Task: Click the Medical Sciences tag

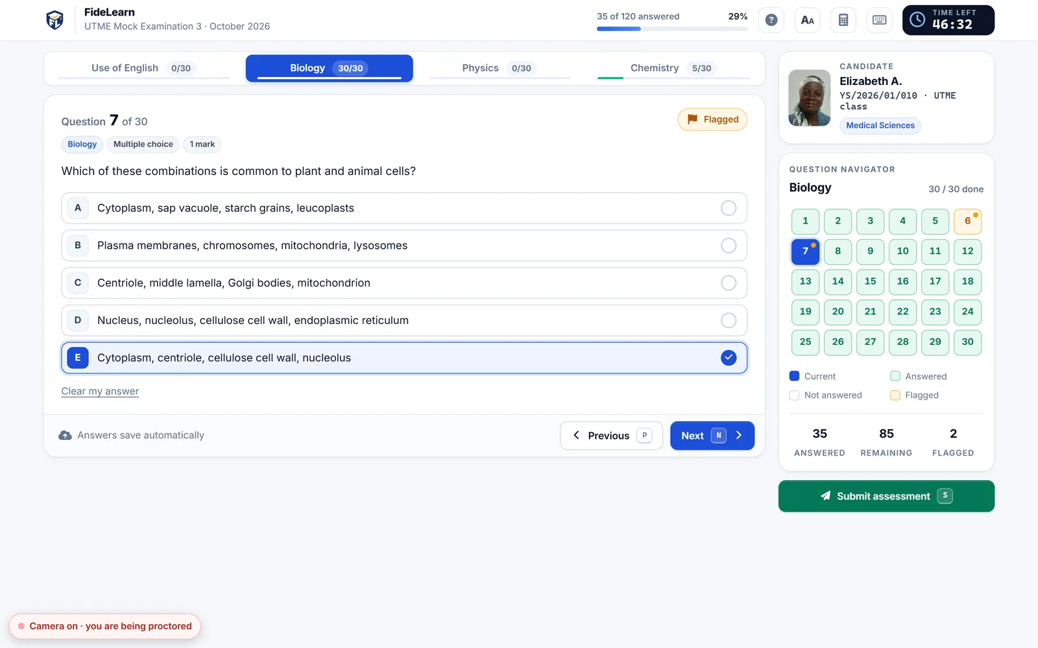Action: 880,126
